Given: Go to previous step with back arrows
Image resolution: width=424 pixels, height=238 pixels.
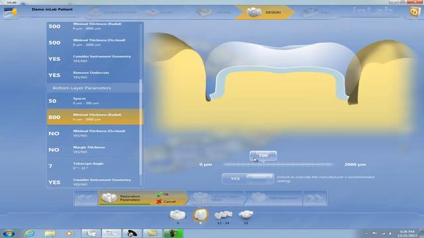Looking at the screenshot, I should click(85, 198).
